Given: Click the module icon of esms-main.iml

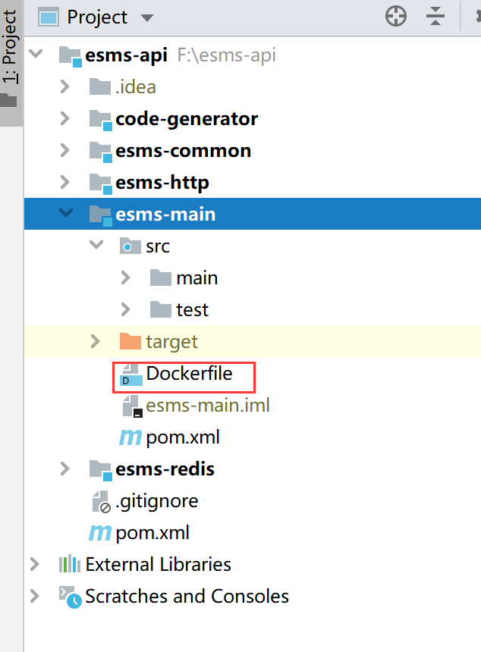Looking at the screenshot, I should click(134, 405).
